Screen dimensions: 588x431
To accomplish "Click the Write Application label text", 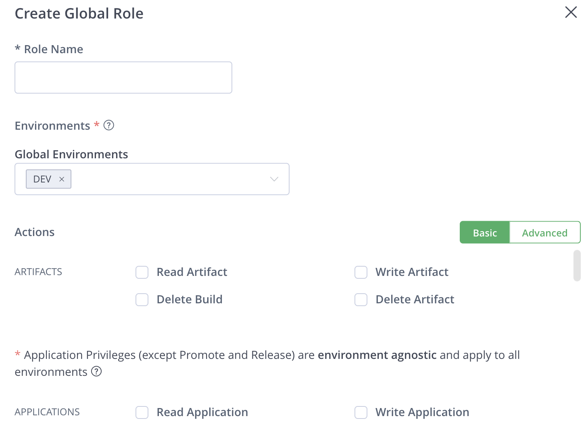I will (x=422, y=412).
